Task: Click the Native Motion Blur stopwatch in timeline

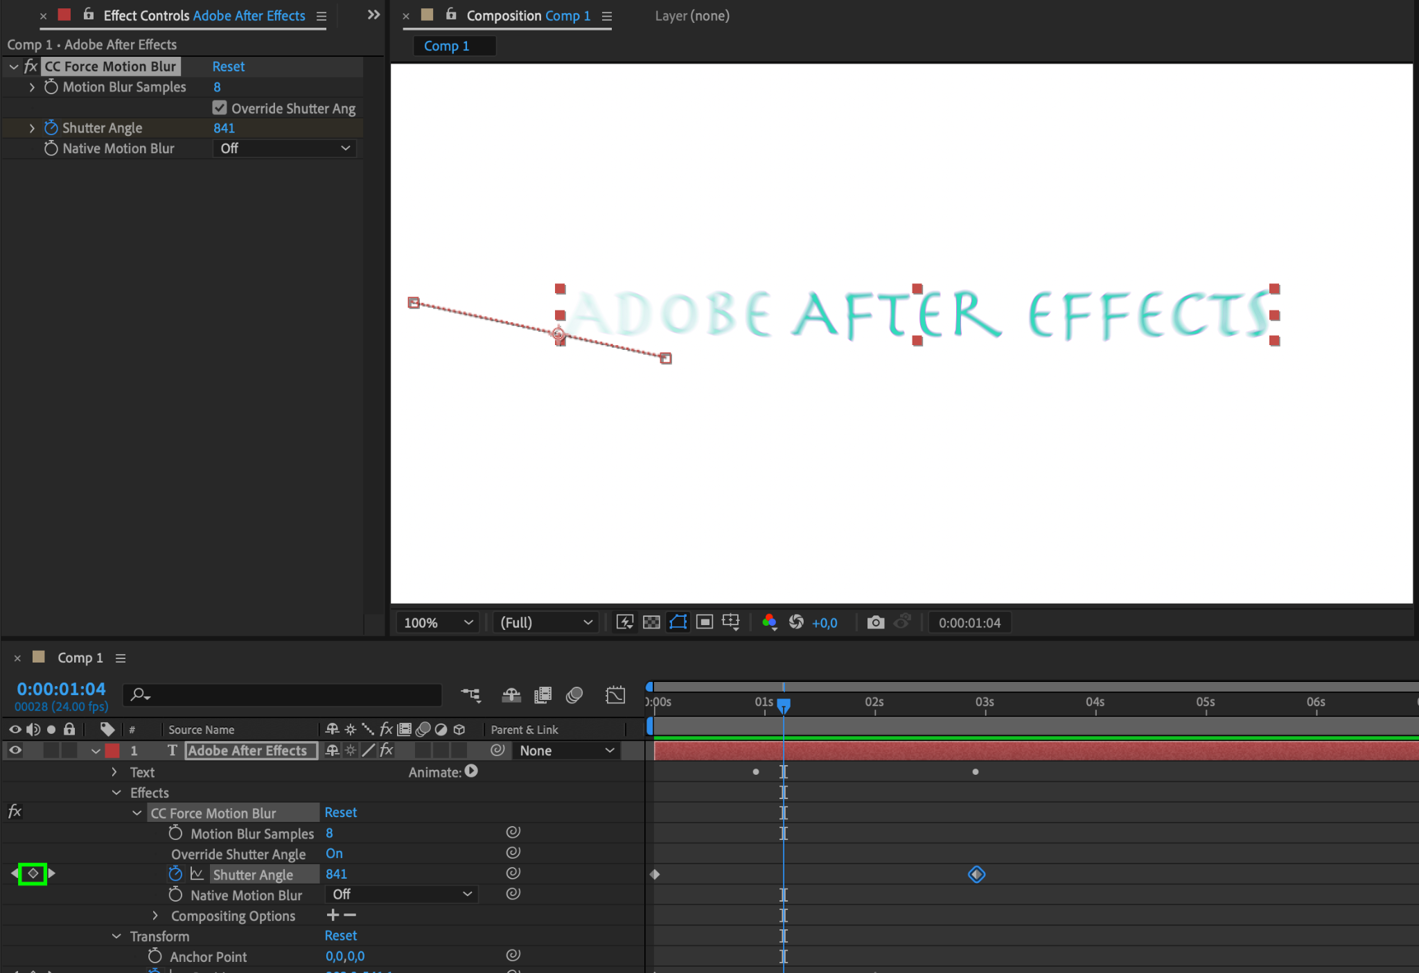Action: pos(175,894)
